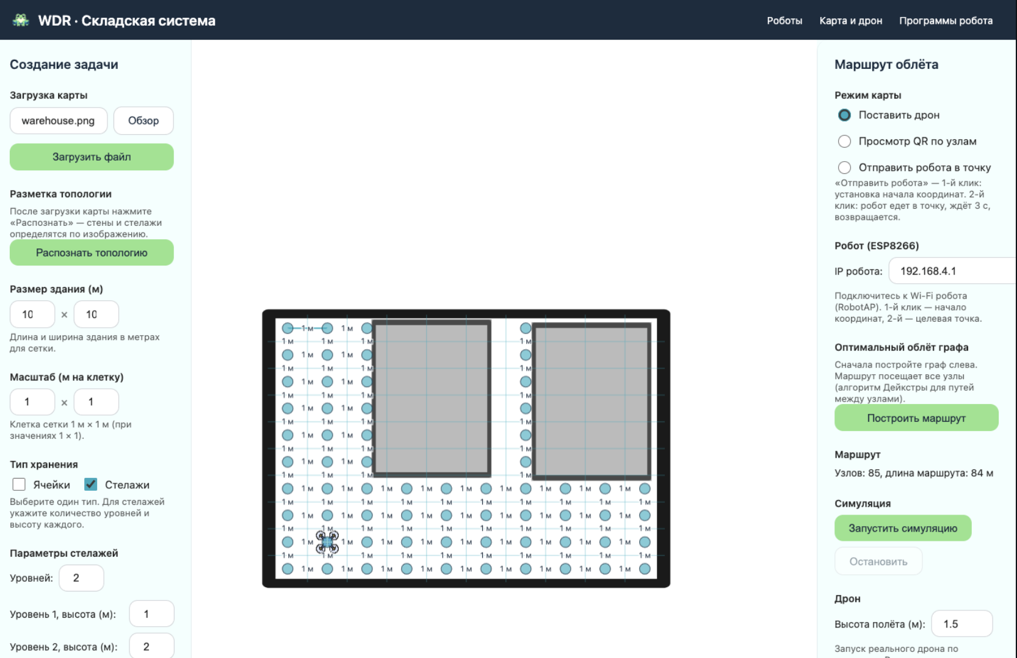The width and height of the screenshot is (1017, 658).
Task: Click the warehouse.png file name field
Action: point(59,121)
